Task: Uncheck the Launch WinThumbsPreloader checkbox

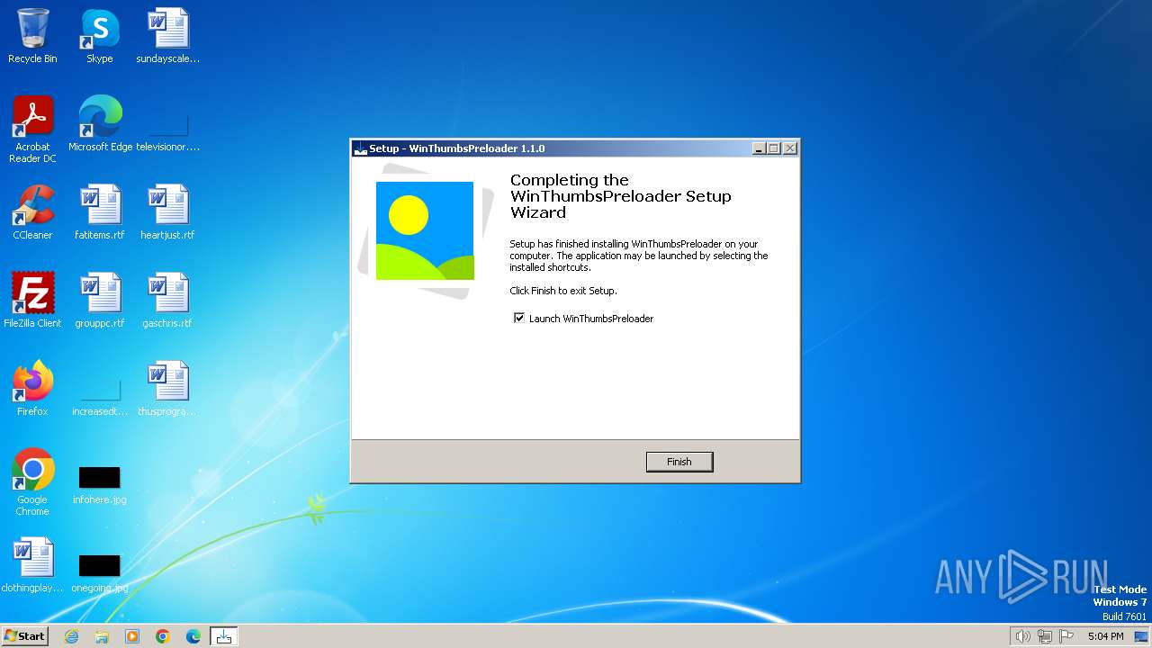Action: [518, 318]
